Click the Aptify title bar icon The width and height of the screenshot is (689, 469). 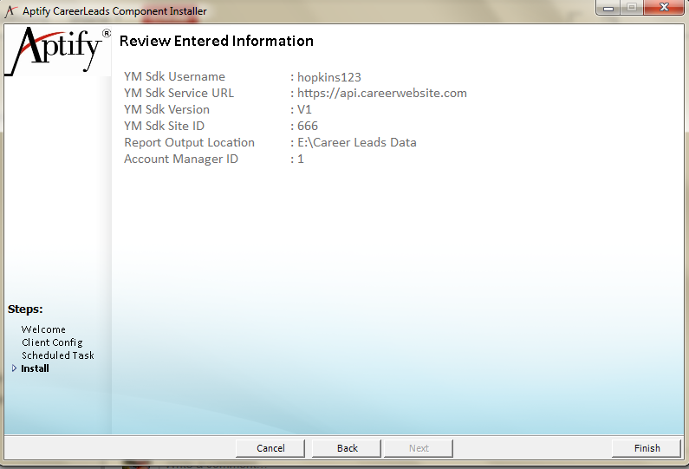(11, 11)
